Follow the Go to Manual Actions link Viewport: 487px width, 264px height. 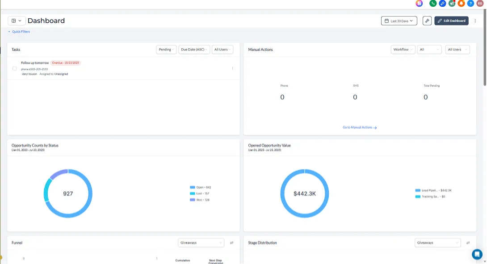tap(360, 127)
